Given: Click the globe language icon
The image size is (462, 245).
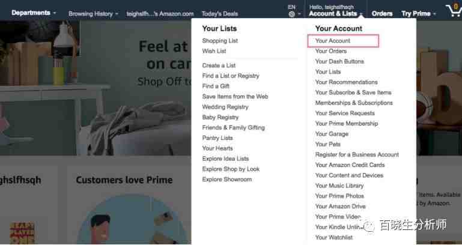Looking at the screenshot, I should pos(292,14).
